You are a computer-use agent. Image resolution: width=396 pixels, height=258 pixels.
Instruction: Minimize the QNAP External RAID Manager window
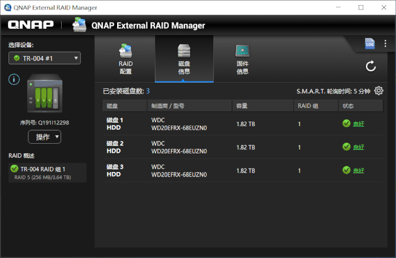(x=338, y=7)
